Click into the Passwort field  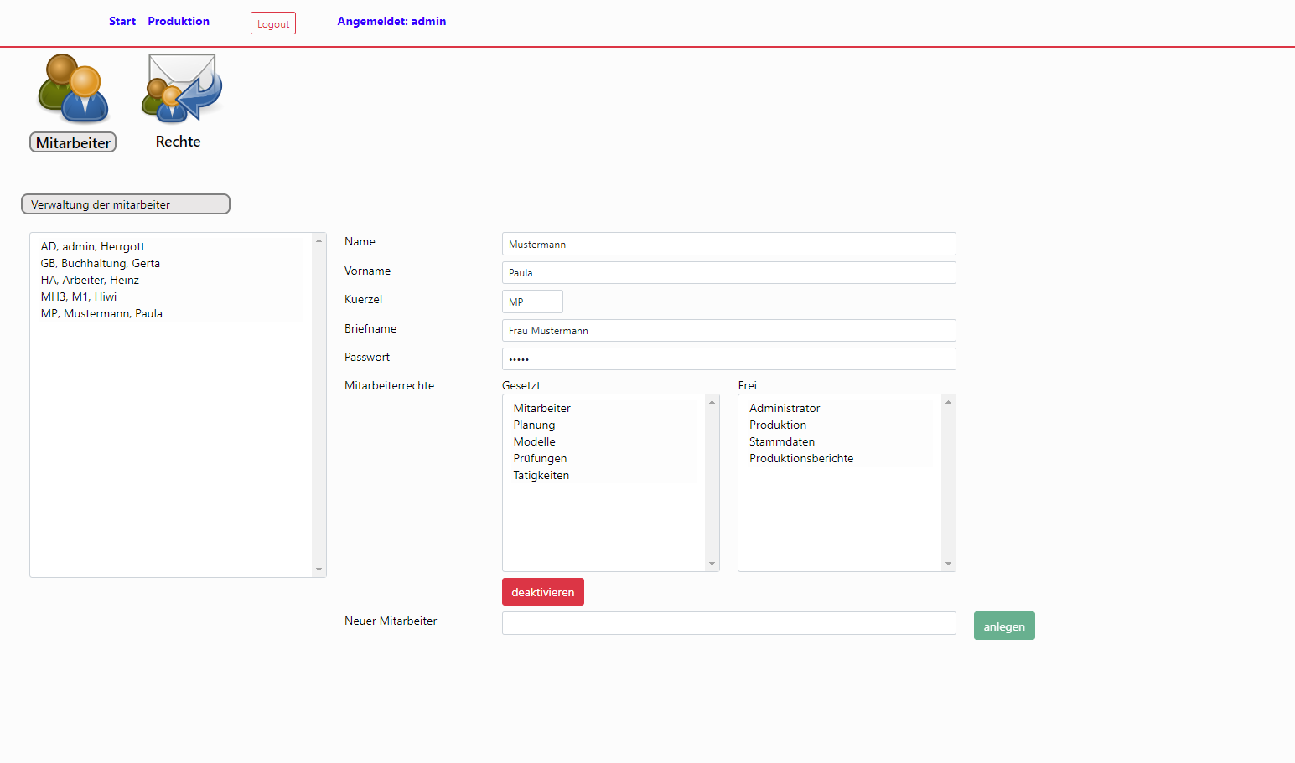click(728, 359)
